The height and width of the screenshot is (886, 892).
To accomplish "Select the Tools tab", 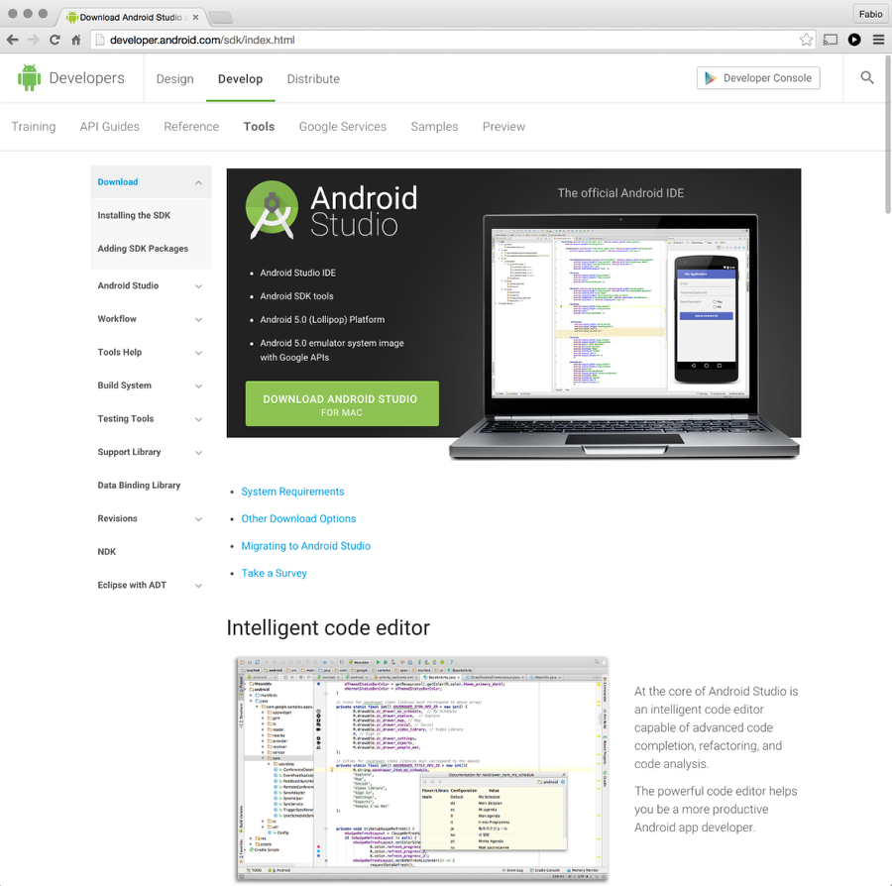I will 259,126.
